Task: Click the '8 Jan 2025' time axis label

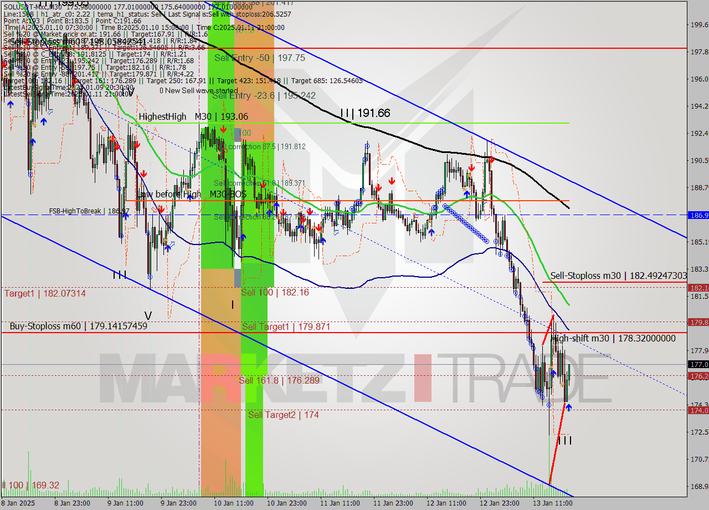Action: (x=19, y=503)
